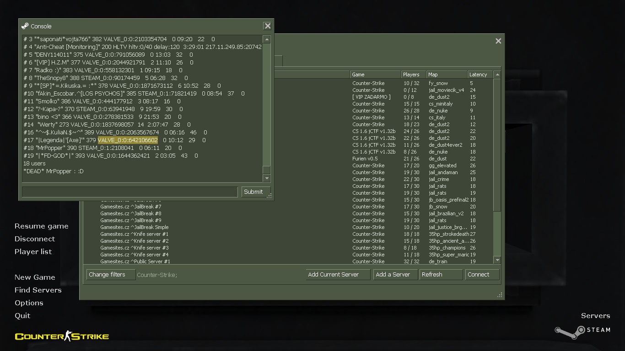
Task: Click the jail_moviecik_v4 map cell
Action: pos(446,90)
